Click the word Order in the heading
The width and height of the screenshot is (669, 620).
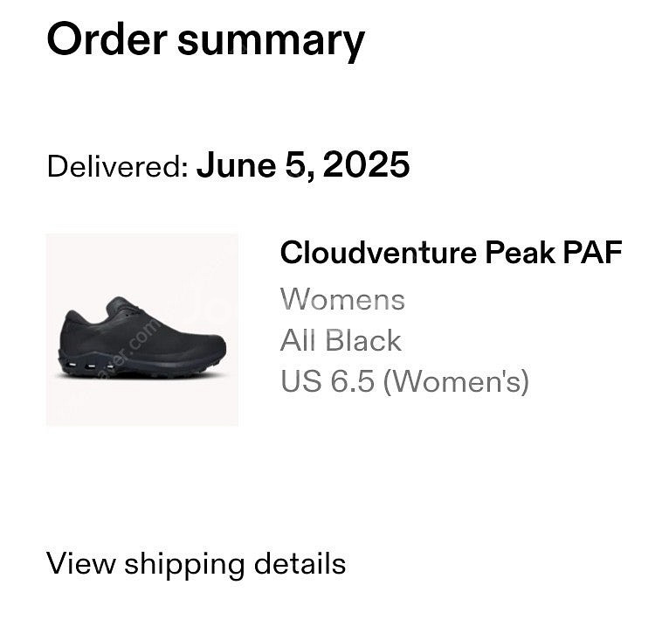point(107,38)
